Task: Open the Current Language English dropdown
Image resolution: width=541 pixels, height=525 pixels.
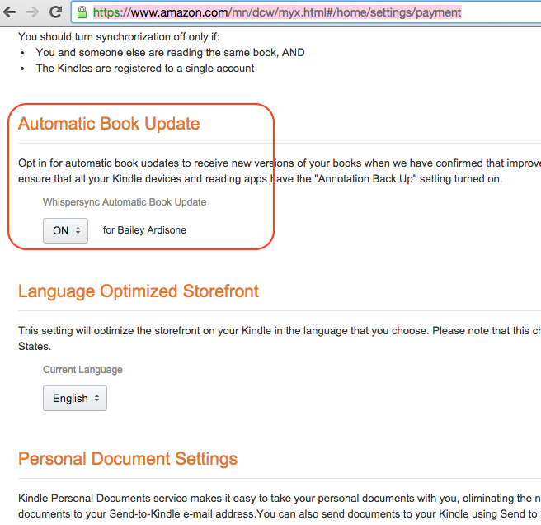Action: [x=75, y=398]
